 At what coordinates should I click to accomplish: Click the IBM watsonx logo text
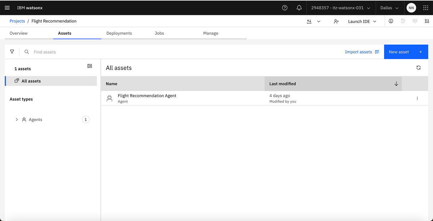(30, 8)
